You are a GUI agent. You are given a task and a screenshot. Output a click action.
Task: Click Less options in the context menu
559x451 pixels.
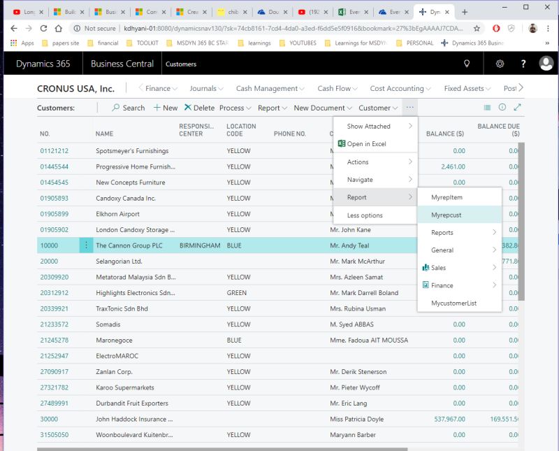coord(365,214)
